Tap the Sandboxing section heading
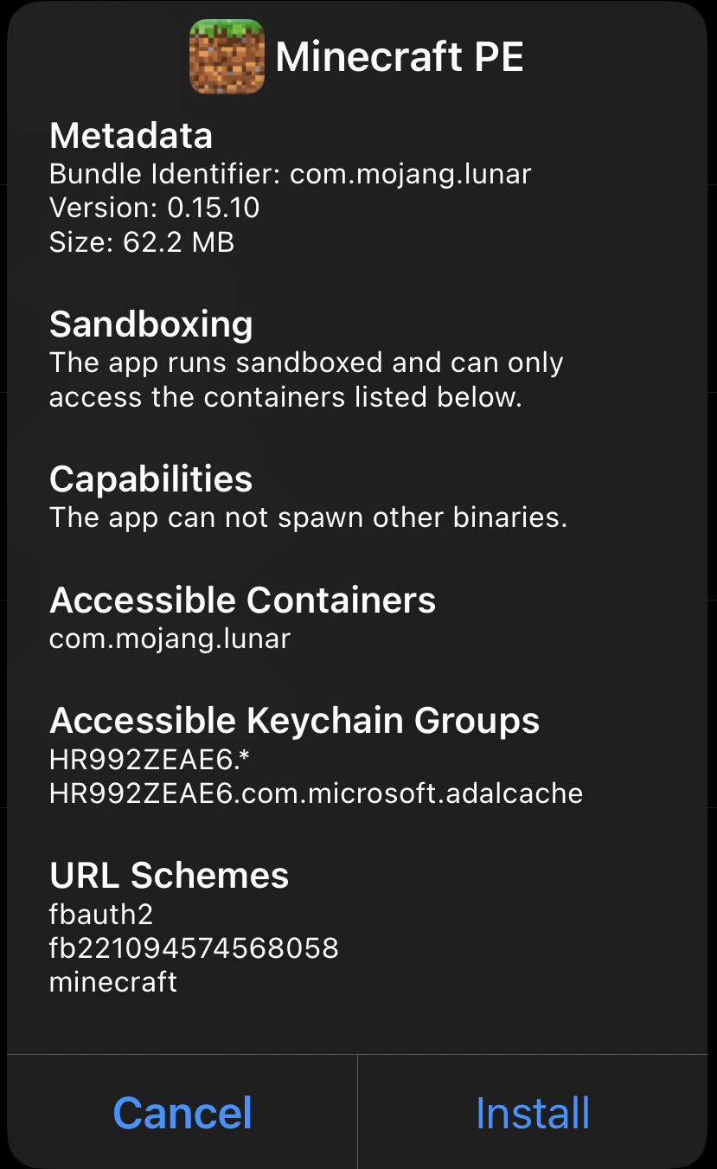This screenshot has width=717, height=1169. click(151, 324)
